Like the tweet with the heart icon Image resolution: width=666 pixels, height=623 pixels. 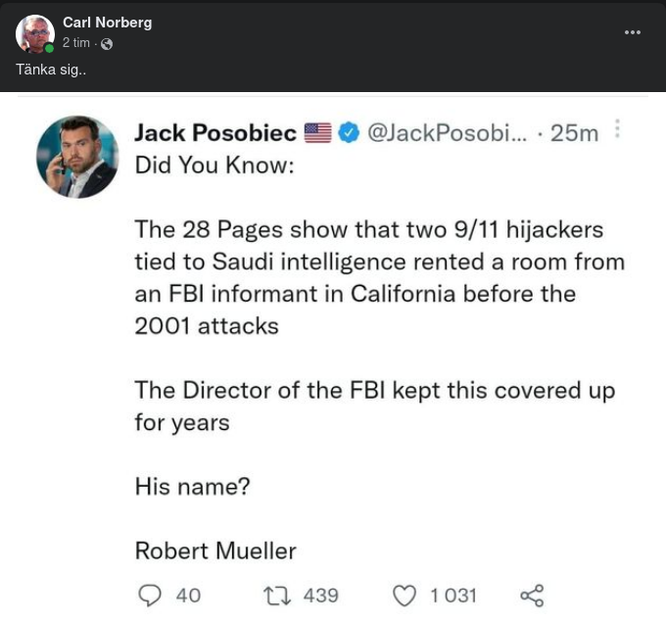(404, 595)
